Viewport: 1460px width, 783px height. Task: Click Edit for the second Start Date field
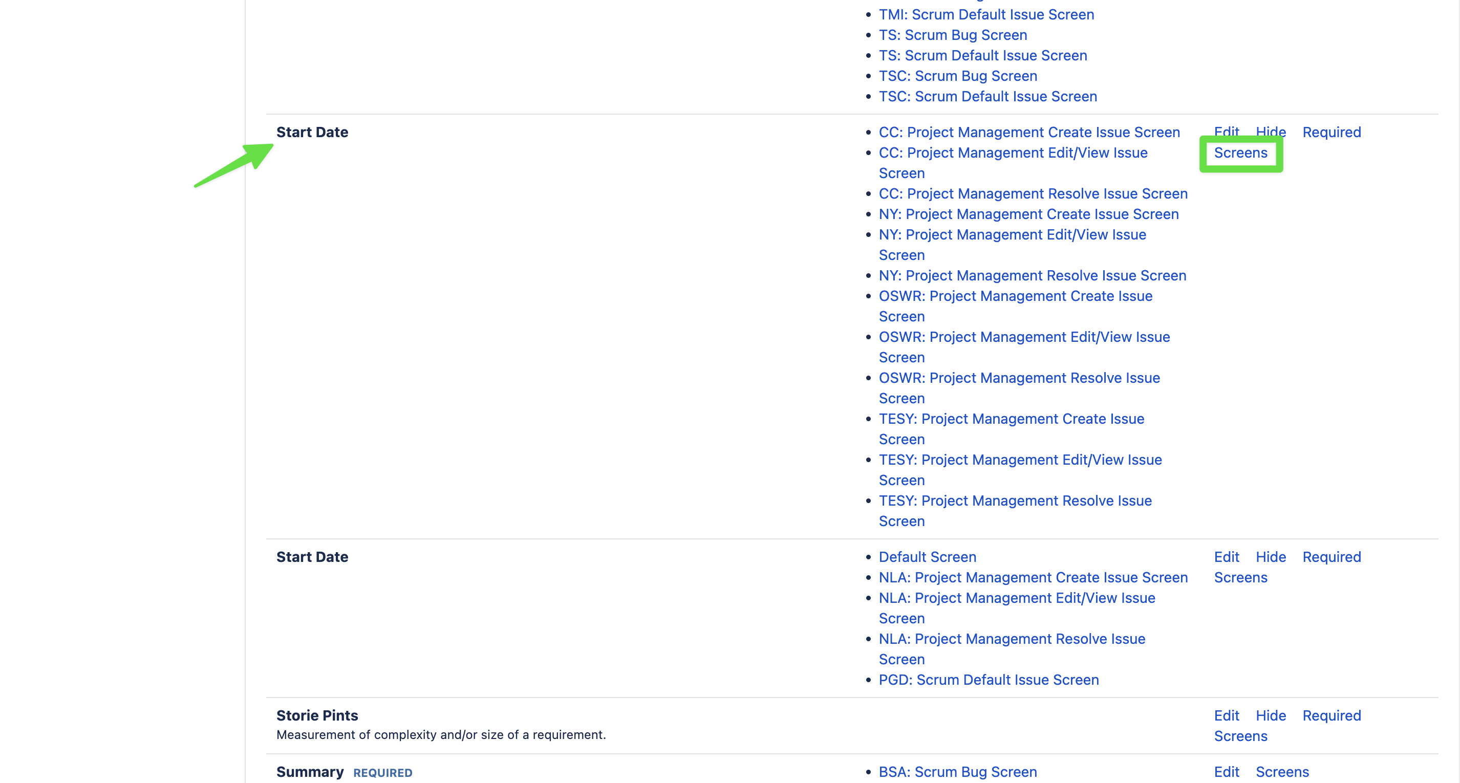click(1226, 557)
